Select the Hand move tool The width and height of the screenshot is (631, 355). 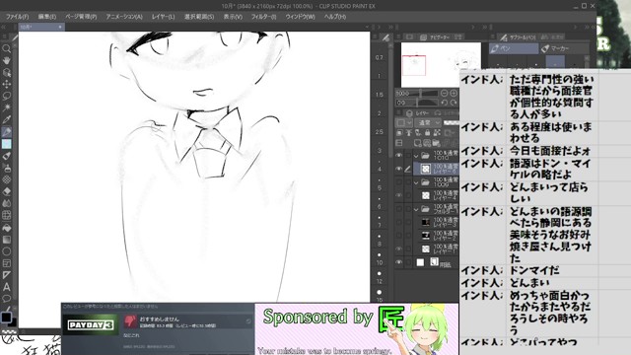tap(7, 61)
